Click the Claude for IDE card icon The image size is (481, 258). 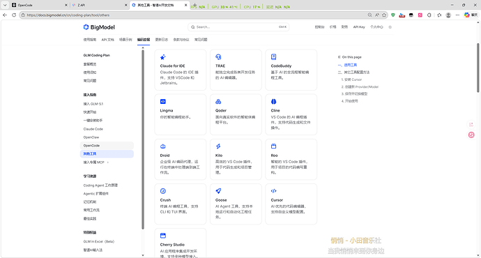coord(163,56)
